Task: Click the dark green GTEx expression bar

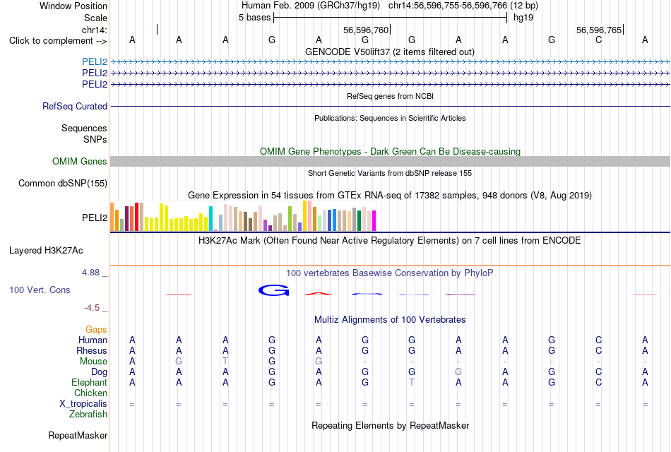Action: click(359, 221)
